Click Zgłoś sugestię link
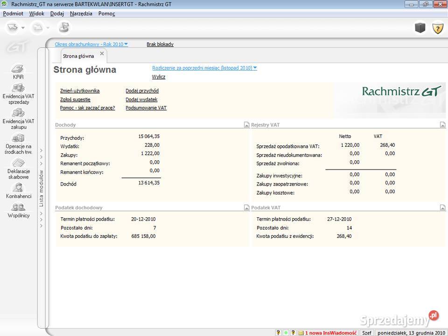 tap(75, 100)
